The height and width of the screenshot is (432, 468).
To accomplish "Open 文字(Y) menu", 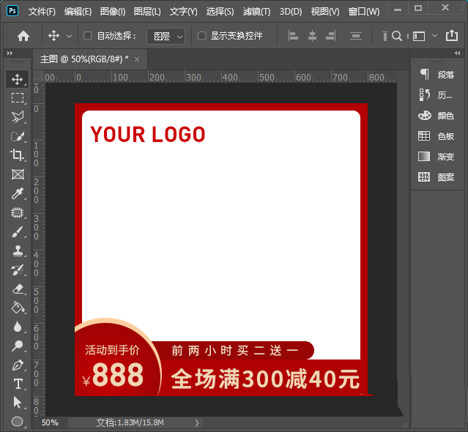I will (x=184, y=11).
